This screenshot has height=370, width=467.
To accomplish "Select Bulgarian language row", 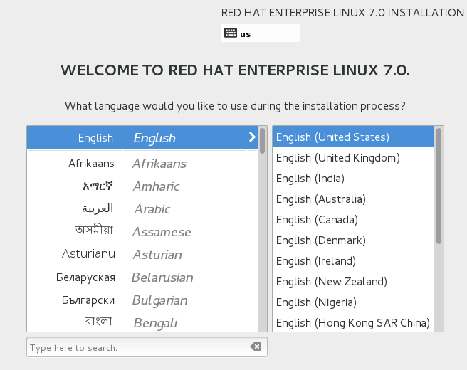I will point(142,300).
